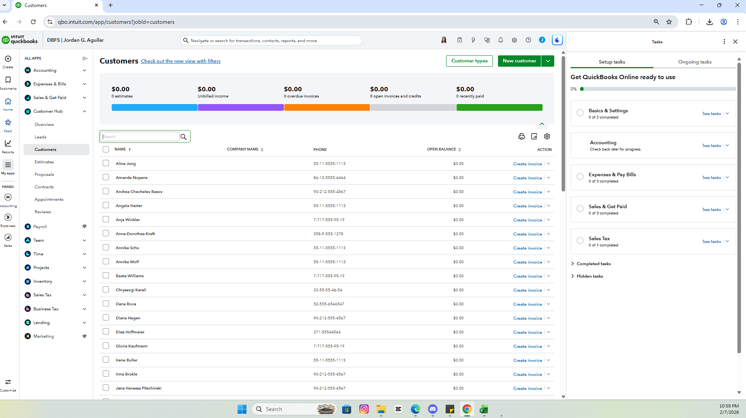Screen dimensions: 746x418
Task: Open pinned Accounting icon in the rail
Action: (x=8, y=197)
